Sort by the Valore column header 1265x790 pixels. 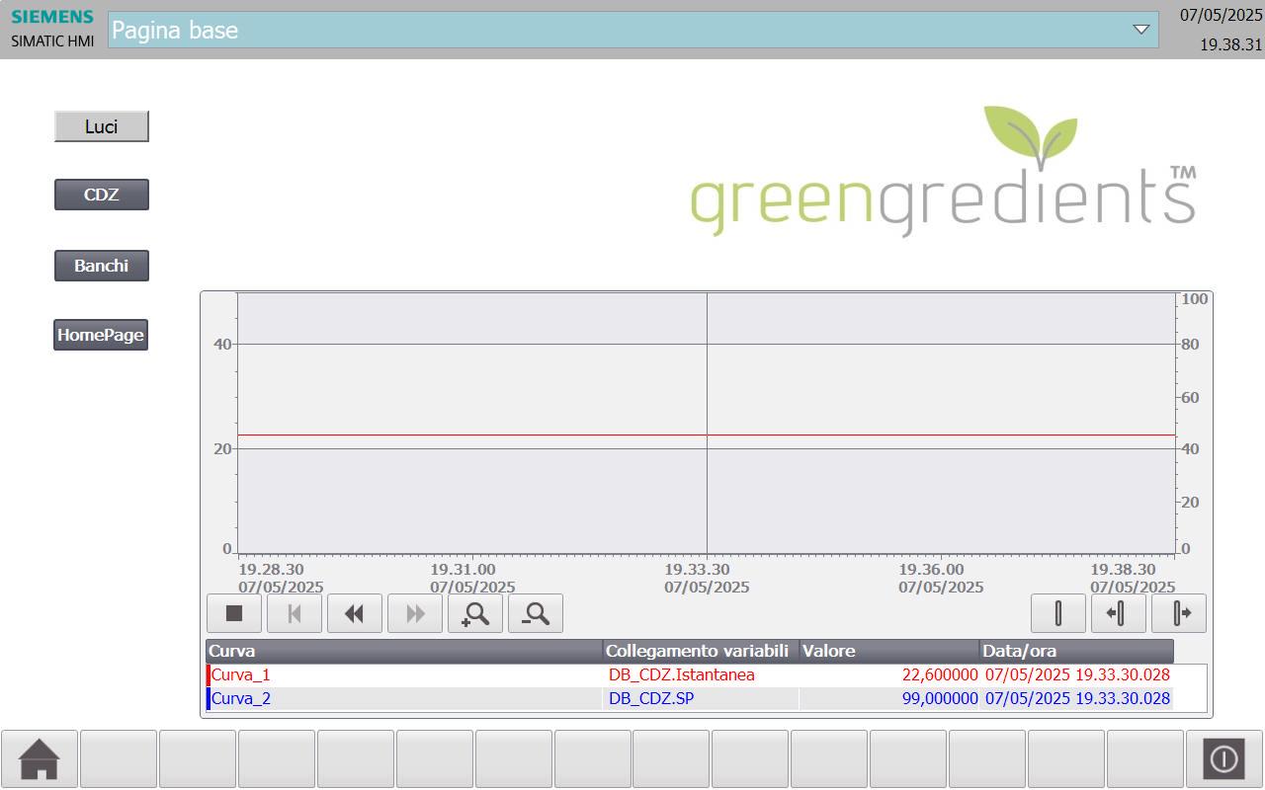[x=889, y=651]
